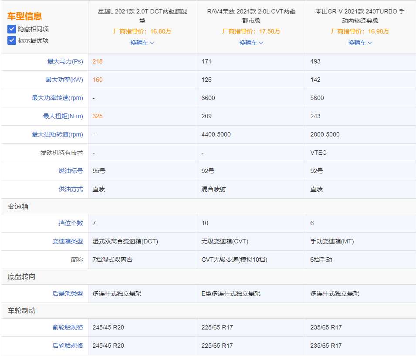Click the highlighted 218 horsepower value
The height and width of the screenshot is (356, 416).
98,61
